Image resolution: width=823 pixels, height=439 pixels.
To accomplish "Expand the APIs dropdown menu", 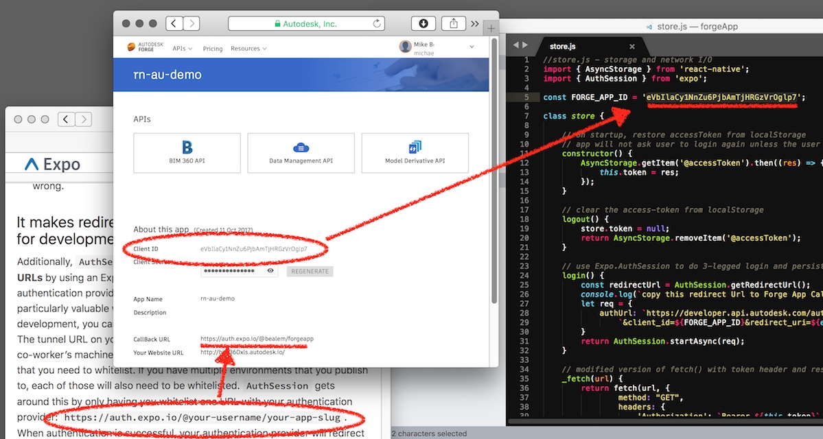I will click(183, 48).
